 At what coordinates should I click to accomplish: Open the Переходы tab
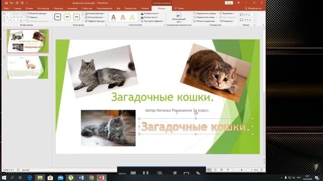pos(59,9)
